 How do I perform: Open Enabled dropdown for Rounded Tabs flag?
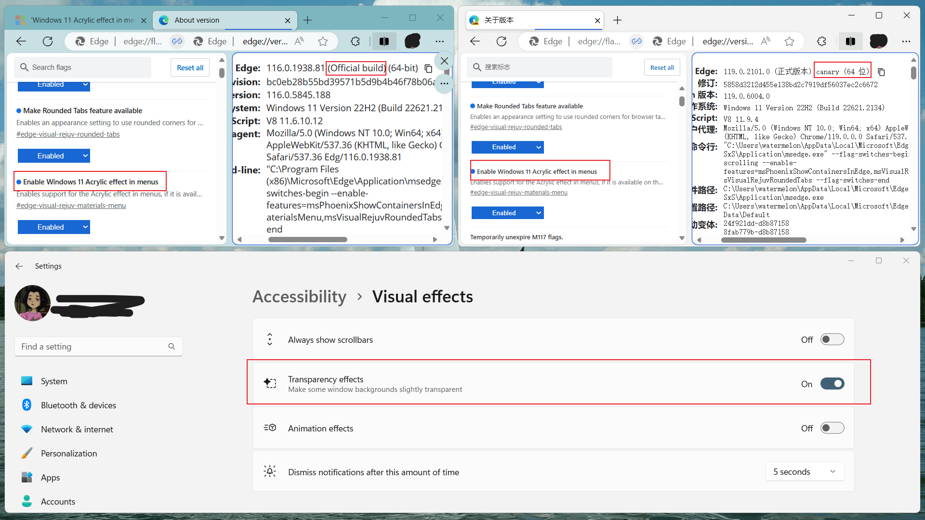pyautogui.click(x=53, y=156)
